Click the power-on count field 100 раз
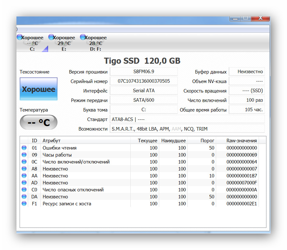Viewport: 287px width, 250px height. [247, 100]
